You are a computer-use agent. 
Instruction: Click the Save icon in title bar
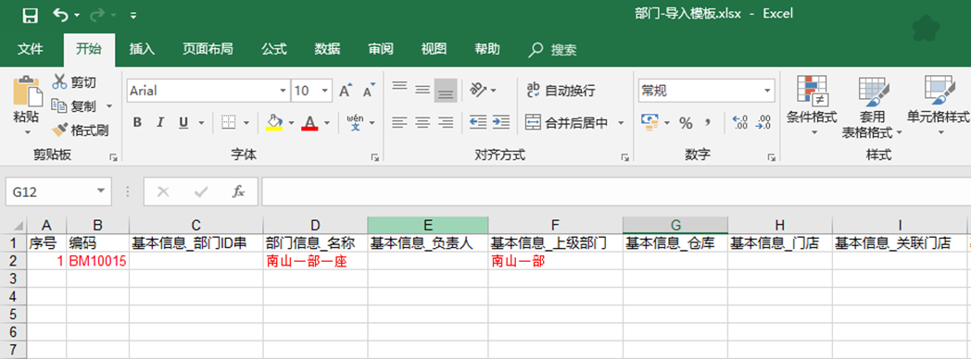pos(31,15)
